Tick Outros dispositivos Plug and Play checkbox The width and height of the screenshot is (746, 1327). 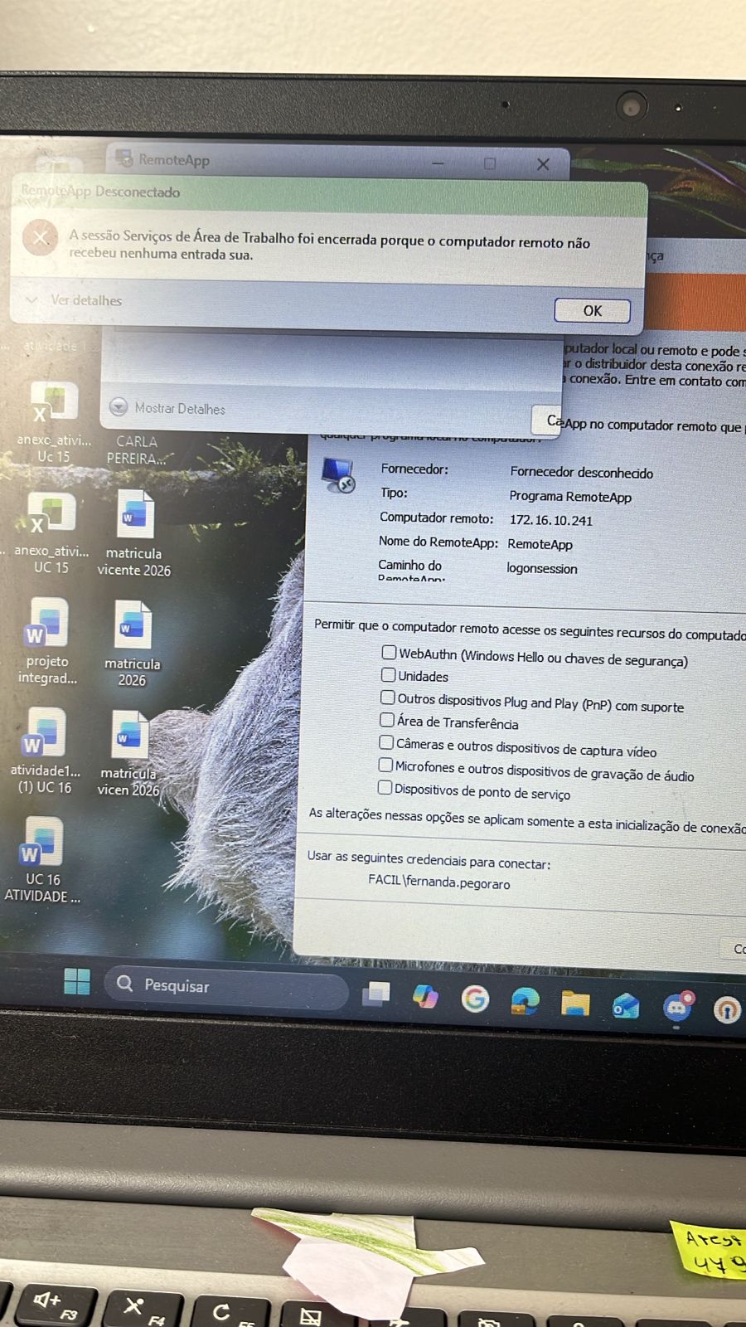tap(387, 698)
